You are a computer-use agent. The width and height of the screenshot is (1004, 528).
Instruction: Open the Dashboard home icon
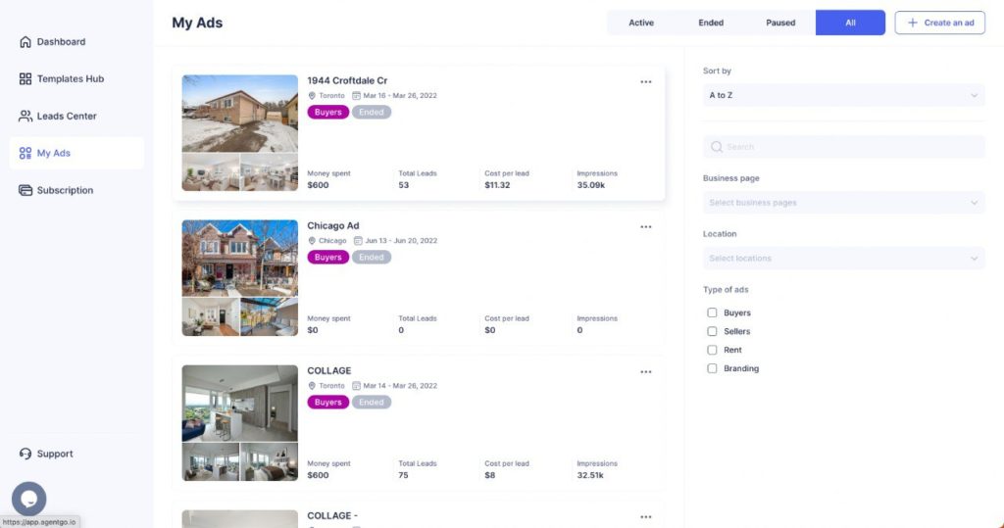tap(25, 41)
